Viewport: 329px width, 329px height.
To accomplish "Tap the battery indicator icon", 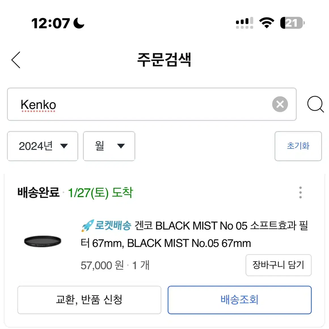I will tap(292, 23).
